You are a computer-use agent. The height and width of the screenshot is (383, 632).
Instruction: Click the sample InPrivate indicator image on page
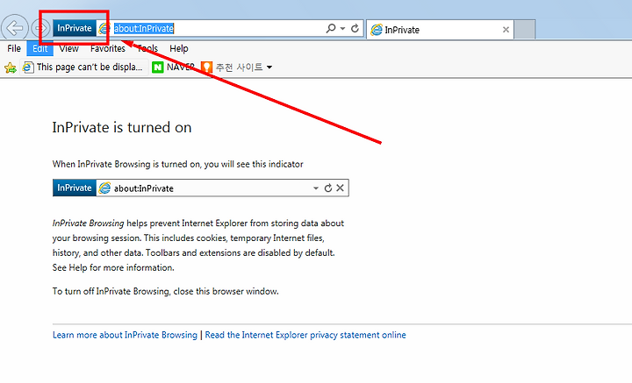pyautogui.click(x=201, y=188)
